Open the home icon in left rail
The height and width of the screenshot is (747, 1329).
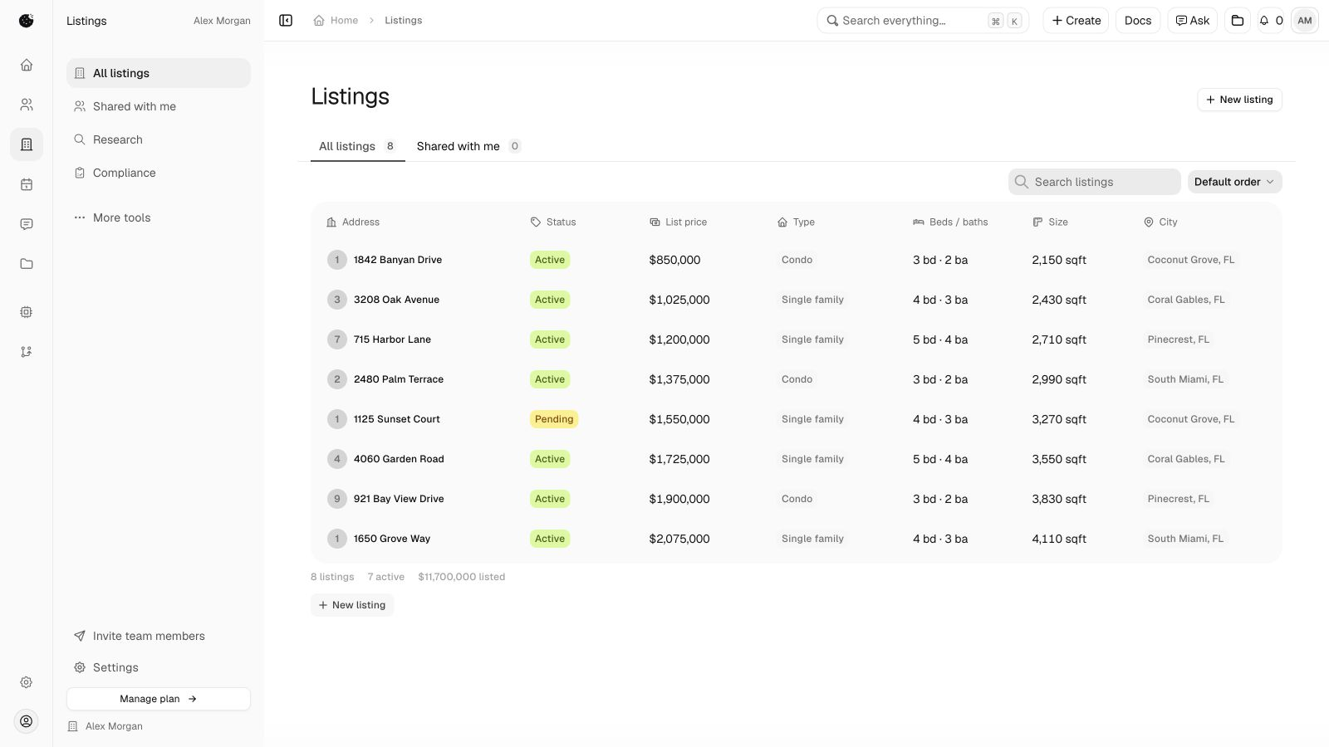point(27,65)
